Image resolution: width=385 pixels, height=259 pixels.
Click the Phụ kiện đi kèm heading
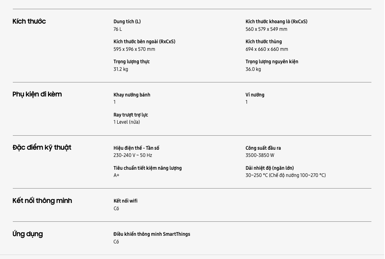(x=37, y=94)
